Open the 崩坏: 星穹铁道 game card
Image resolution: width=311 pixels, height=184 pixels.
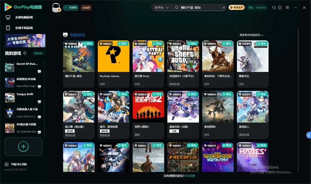[x=114, y=115]
